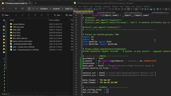Open the Language menu in Notepad++
The height and width of the screenshot is (96, 171).
click(107, 6)
